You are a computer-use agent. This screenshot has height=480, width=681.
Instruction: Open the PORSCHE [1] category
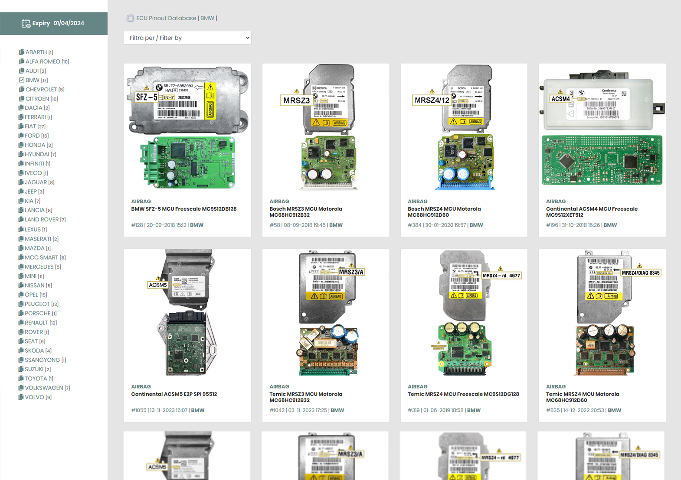pyautogui.click(x=37, y=313)
